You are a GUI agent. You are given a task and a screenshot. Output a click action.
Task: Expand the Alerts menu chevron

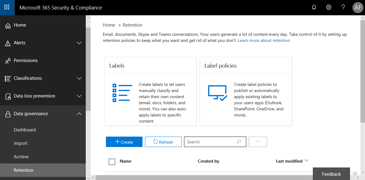click(x=79, y=43)
